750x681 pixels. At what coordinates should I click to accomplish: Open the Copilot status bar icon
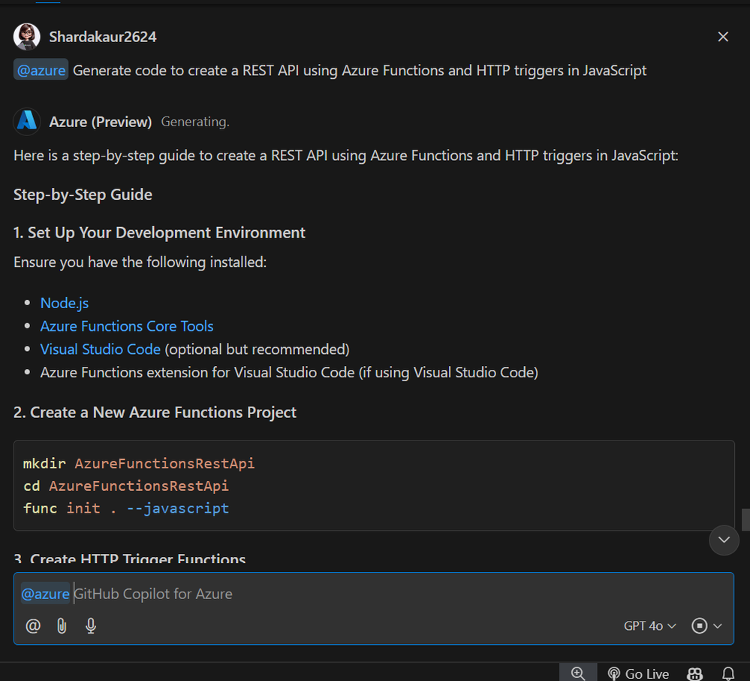tap(694, 673)
